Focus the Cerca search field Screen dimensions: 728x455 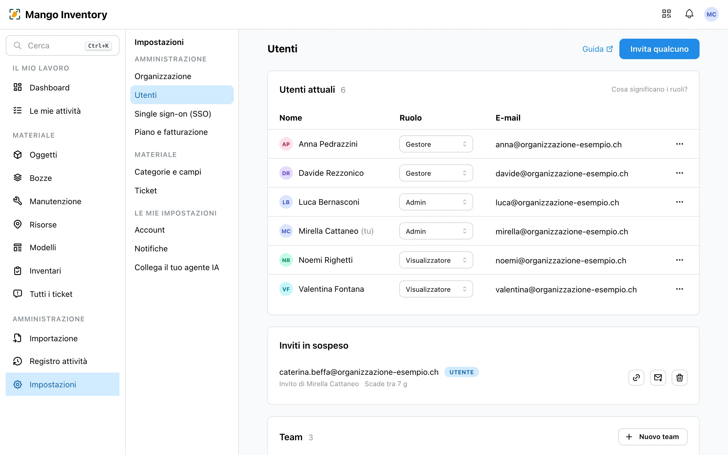tap(63, 45)
